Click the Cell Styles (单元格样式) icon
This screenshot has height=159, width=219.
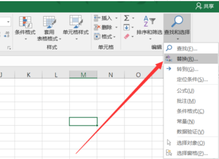(76, 21)
